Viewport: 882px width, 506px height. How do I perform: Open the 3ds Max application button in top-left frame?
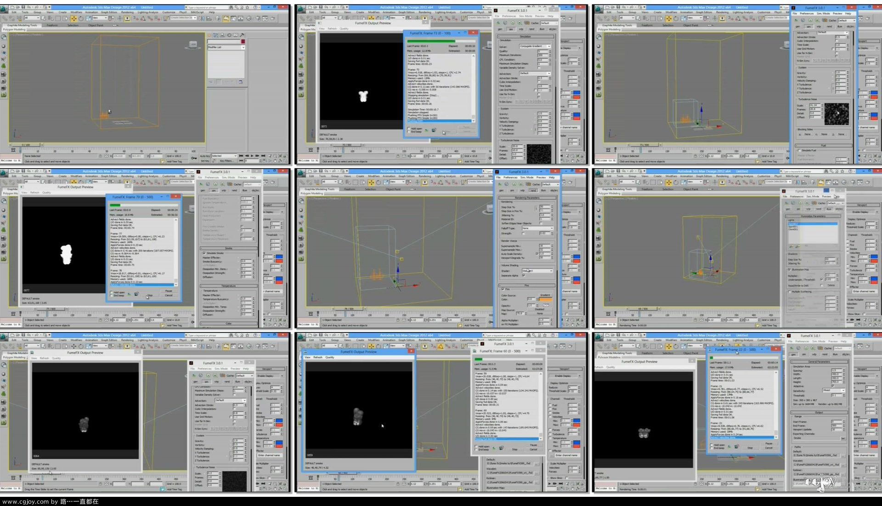point(5,8)
